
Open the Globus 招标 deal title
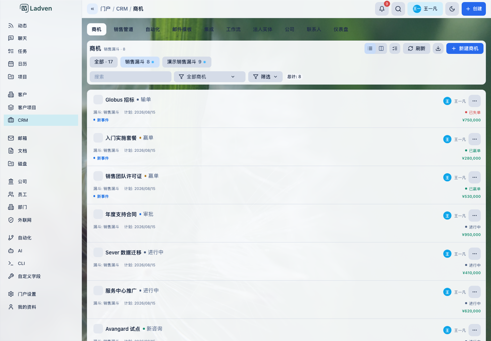(120, 100)
